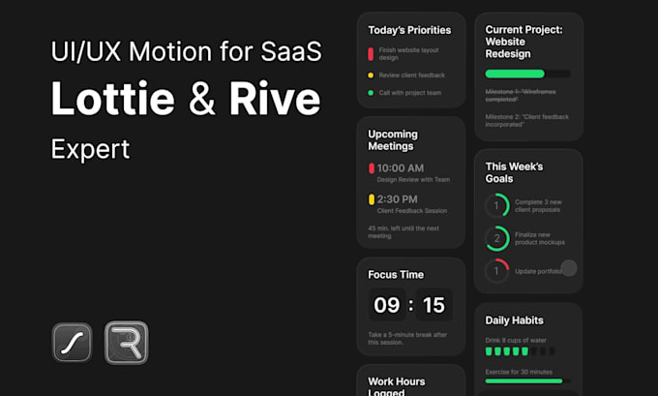The height and width of the screenshot is (396, 658).
Task: Click the Website Redesign project progress bar
Action: pos(528,74)
